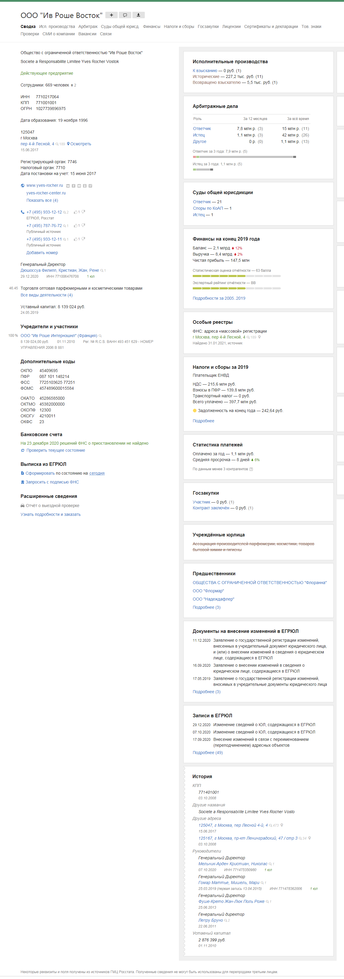Expand Подробнее (49) under Записи в ЕГРЮЛ

point(207,753)
